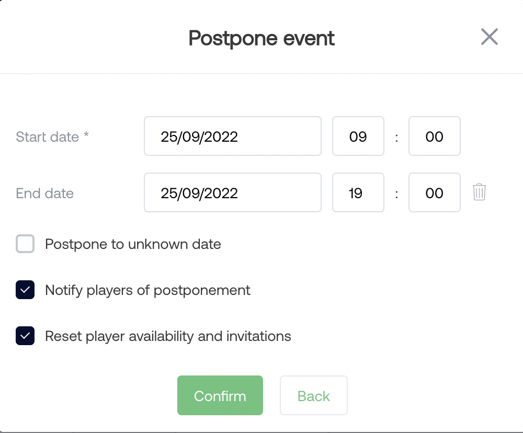Click the 'Notify players of postponement' label text
Image resolution: width=523 pixels, height=433 pixels.
(148, 290)
